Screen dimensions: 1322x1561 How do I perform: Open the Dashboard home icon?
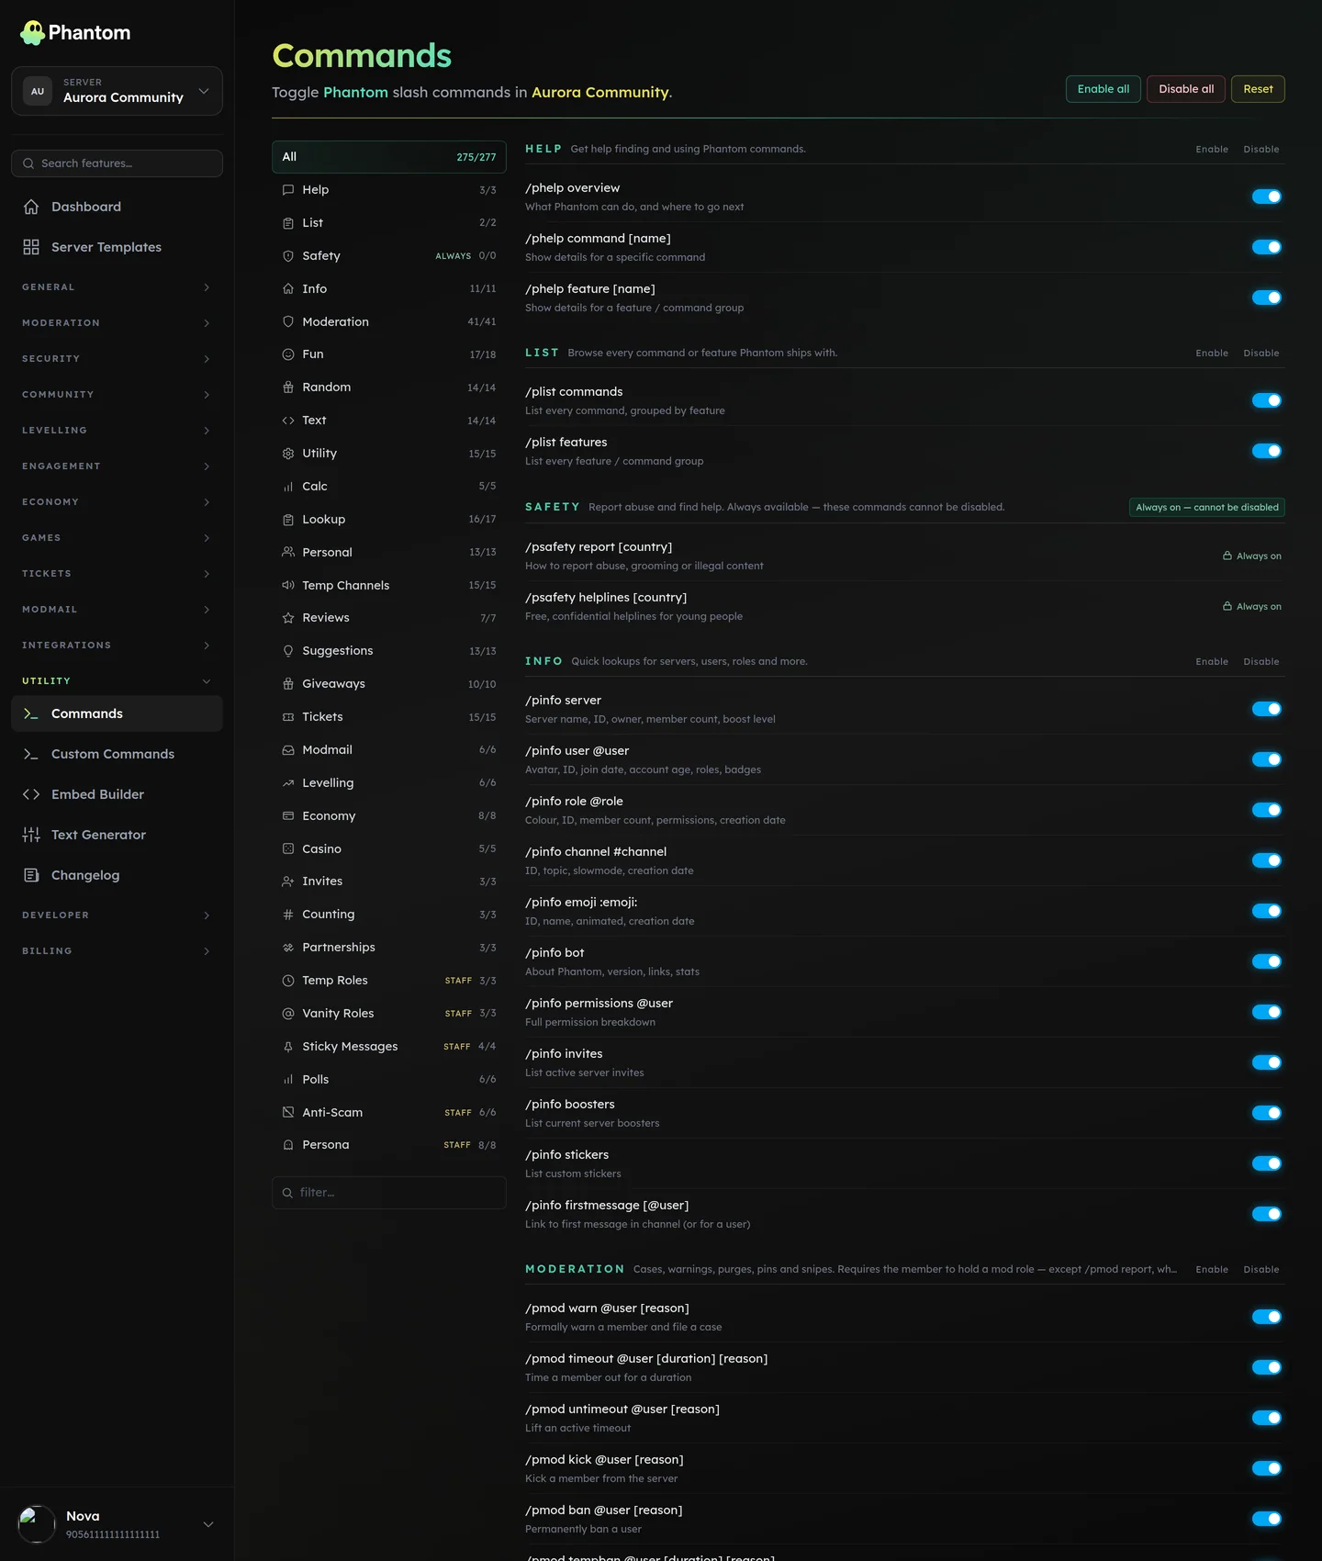pos(31,207)
